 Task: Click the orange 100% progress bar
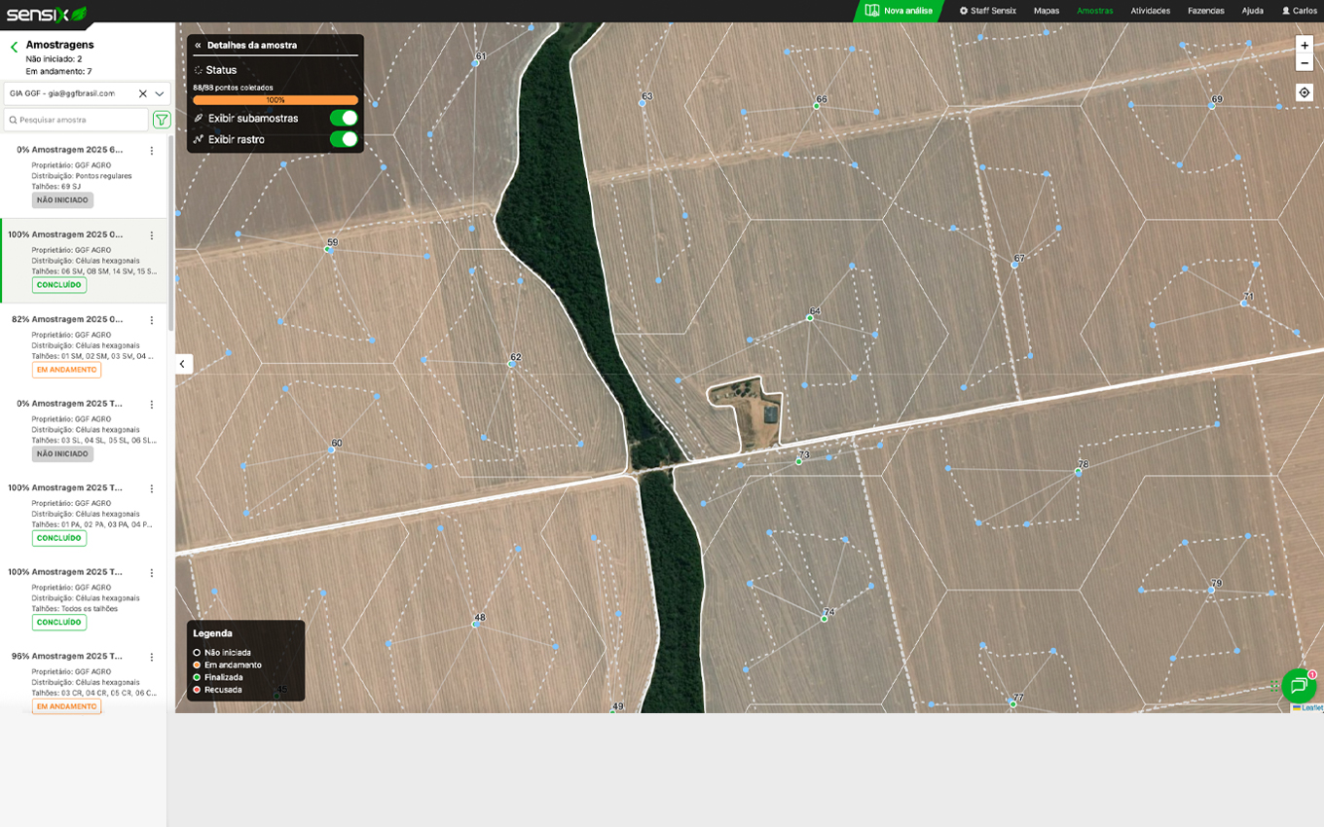point(276,100)
